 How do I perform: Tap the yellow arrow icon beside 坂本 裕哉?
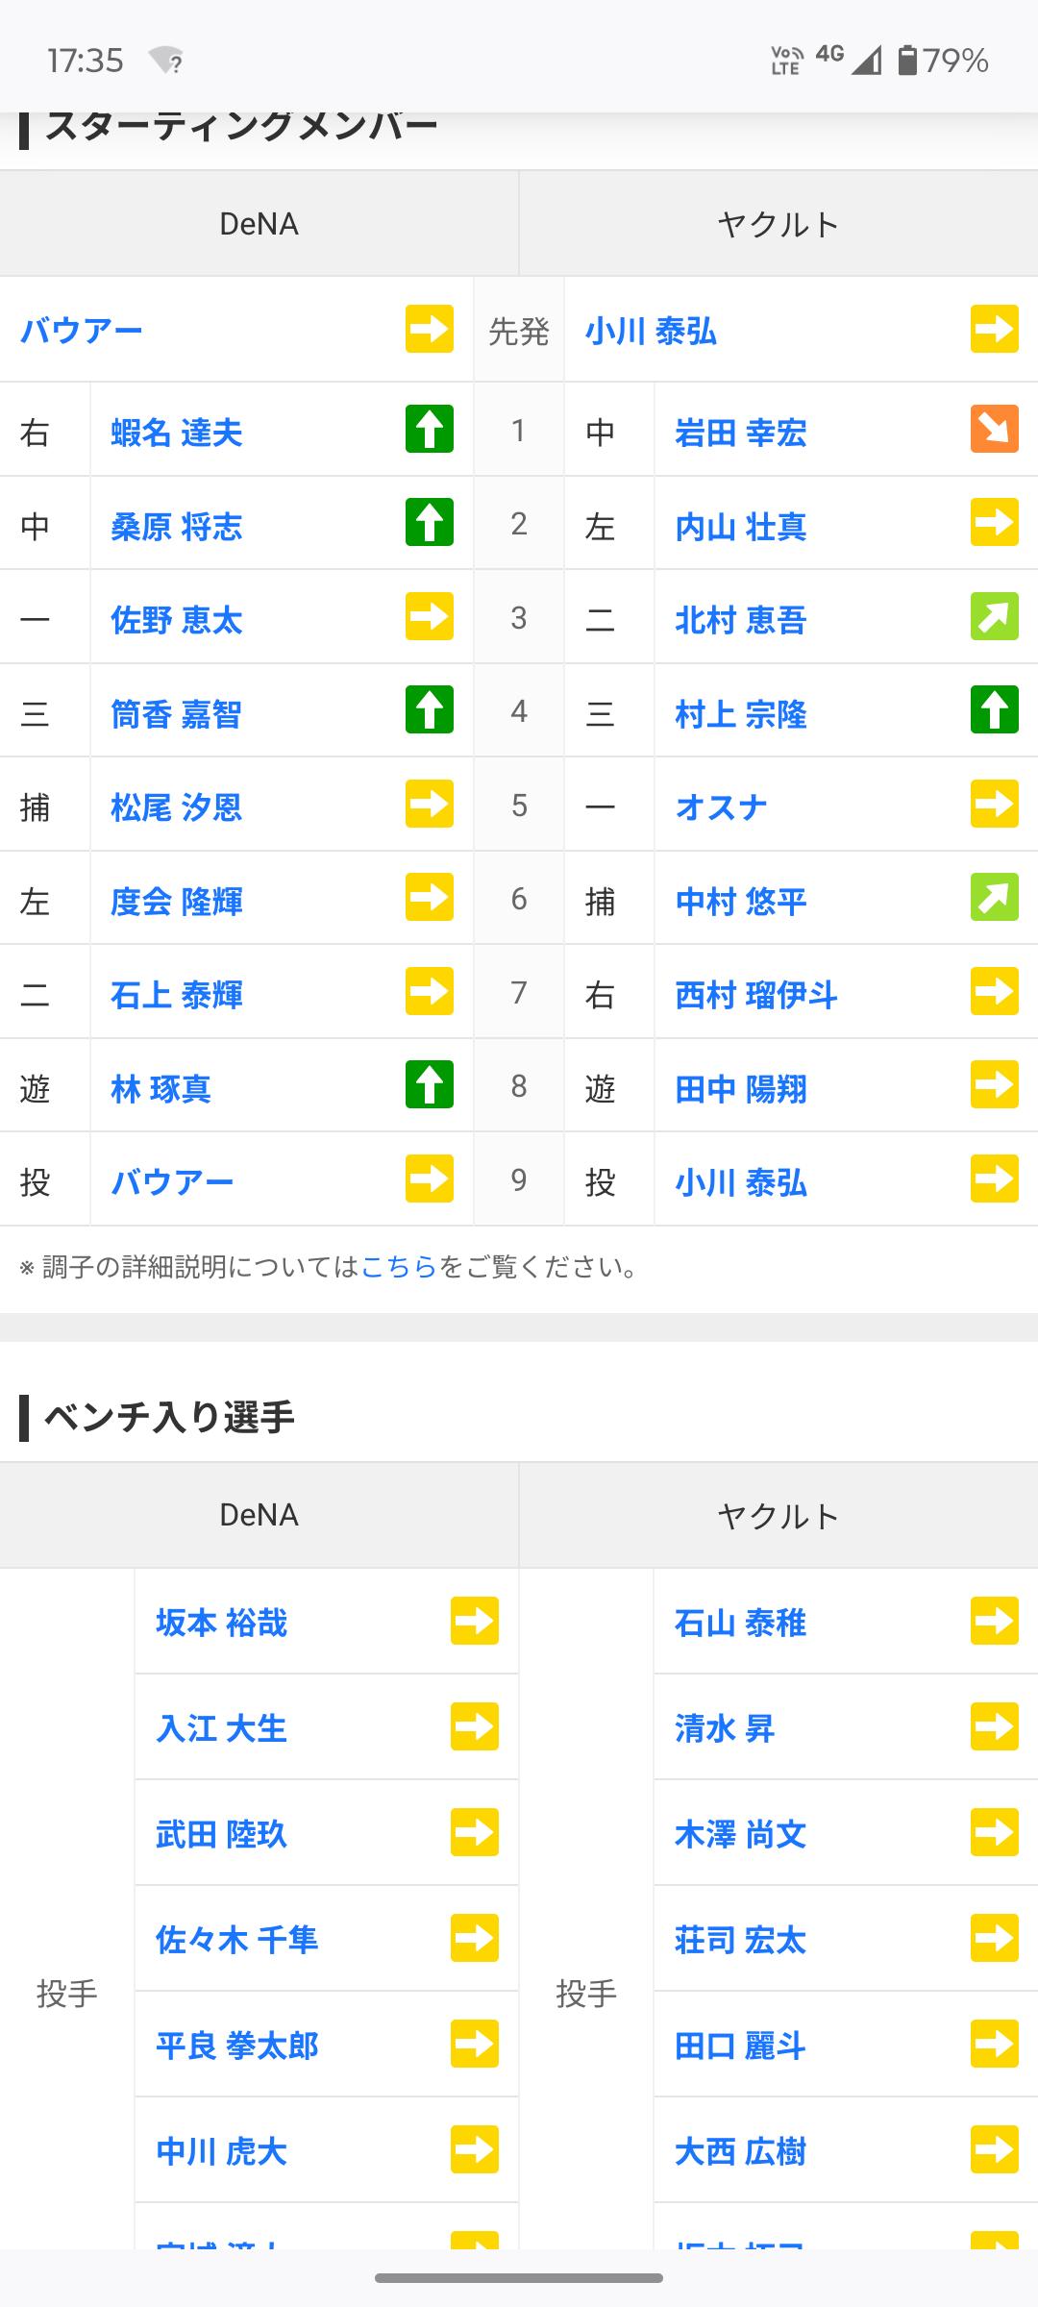474,1622
